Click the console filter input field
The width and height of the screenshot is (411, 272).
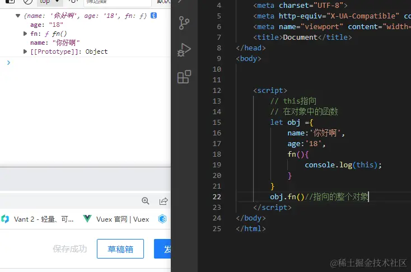click(x=118, y=2)
